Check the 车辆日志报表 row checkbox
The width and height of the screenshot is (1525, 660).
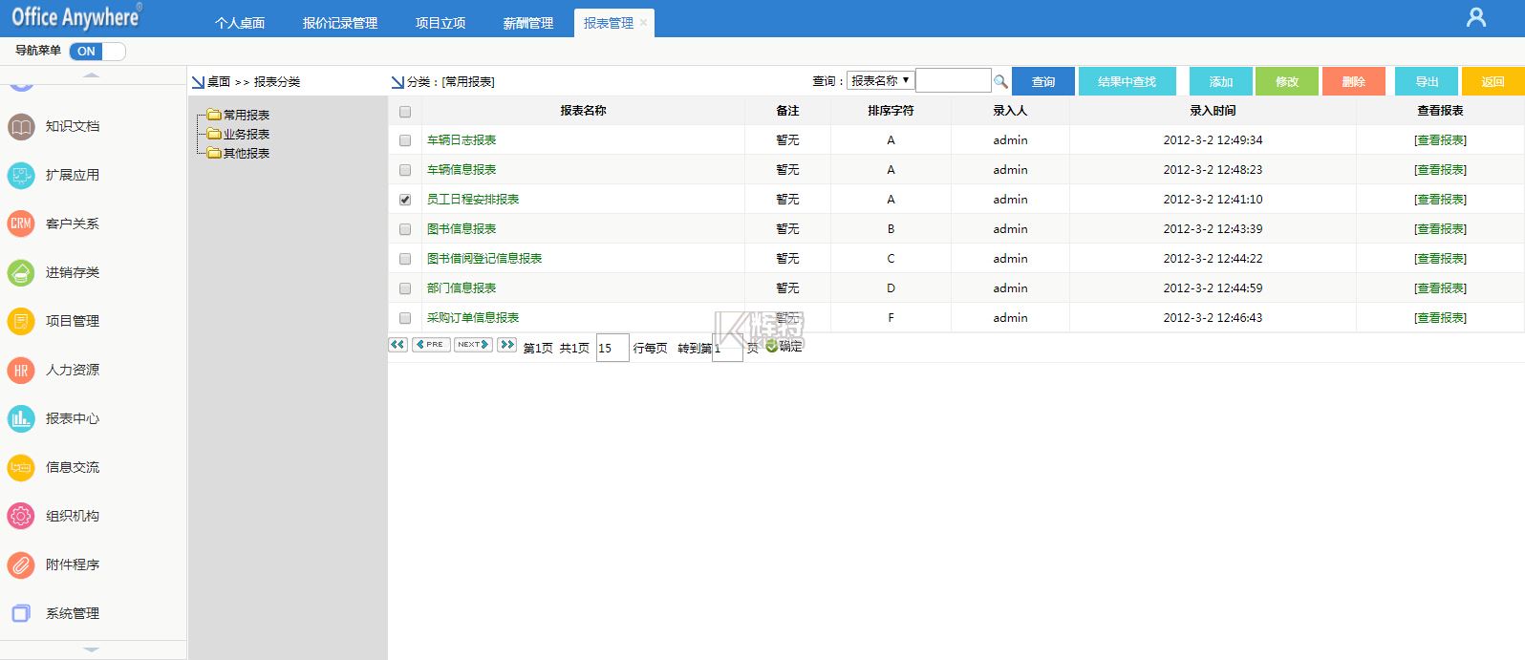(405, 140)
